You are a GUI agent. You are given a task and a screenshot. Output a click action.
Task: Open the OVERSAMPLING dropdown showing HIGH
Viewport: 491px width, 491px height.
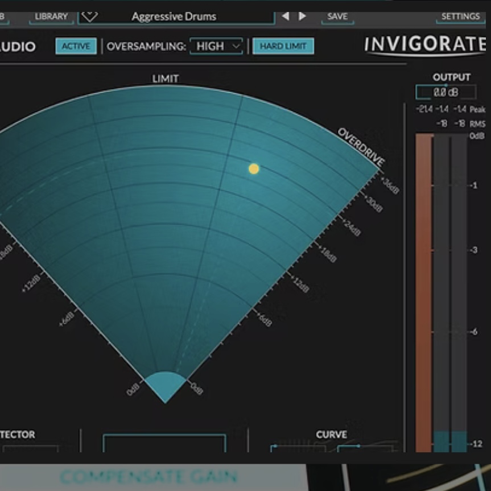(x=216, y=46)
